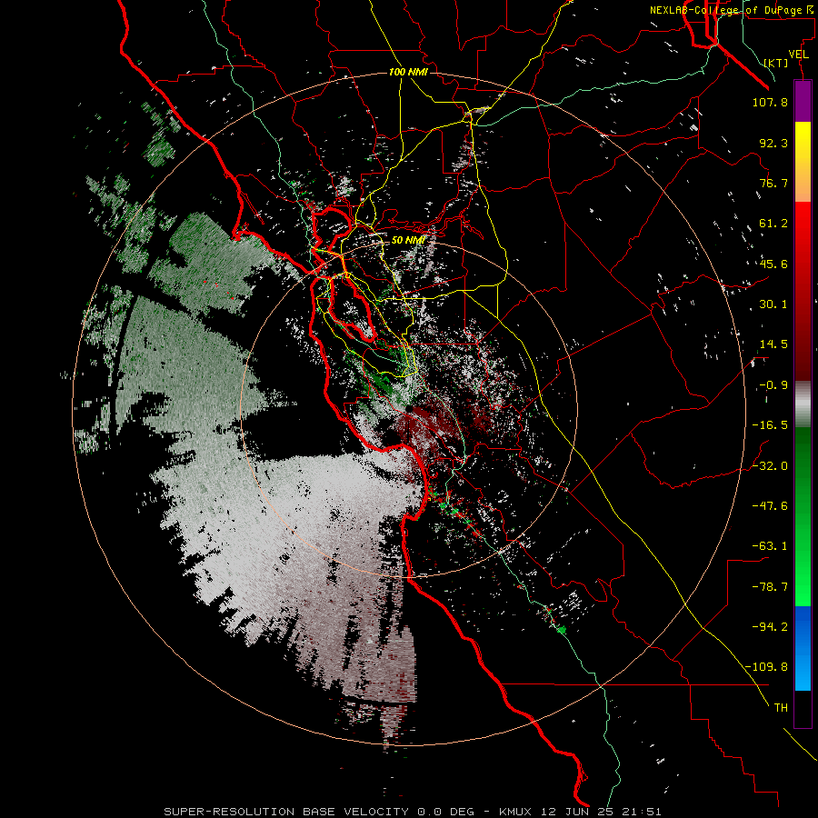Select the -47.6 velocity scale value

tap(770, 506)
